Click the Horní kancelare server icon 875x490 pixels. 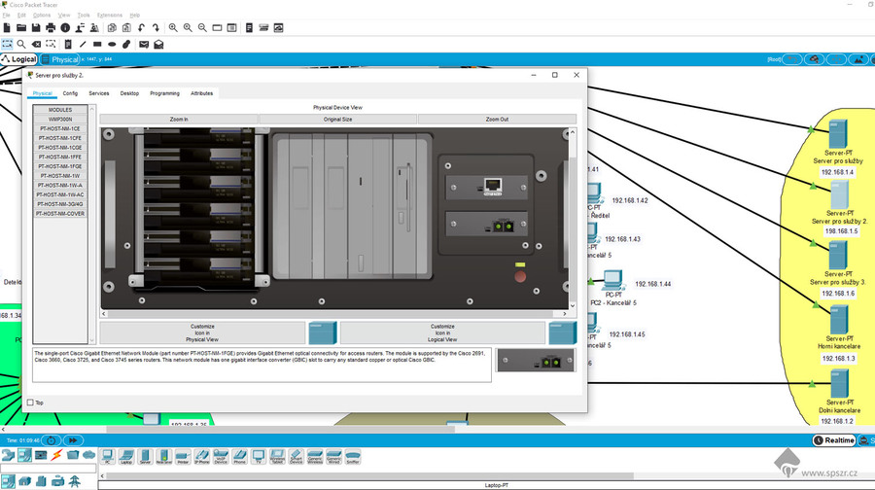(x=838, y=320)
